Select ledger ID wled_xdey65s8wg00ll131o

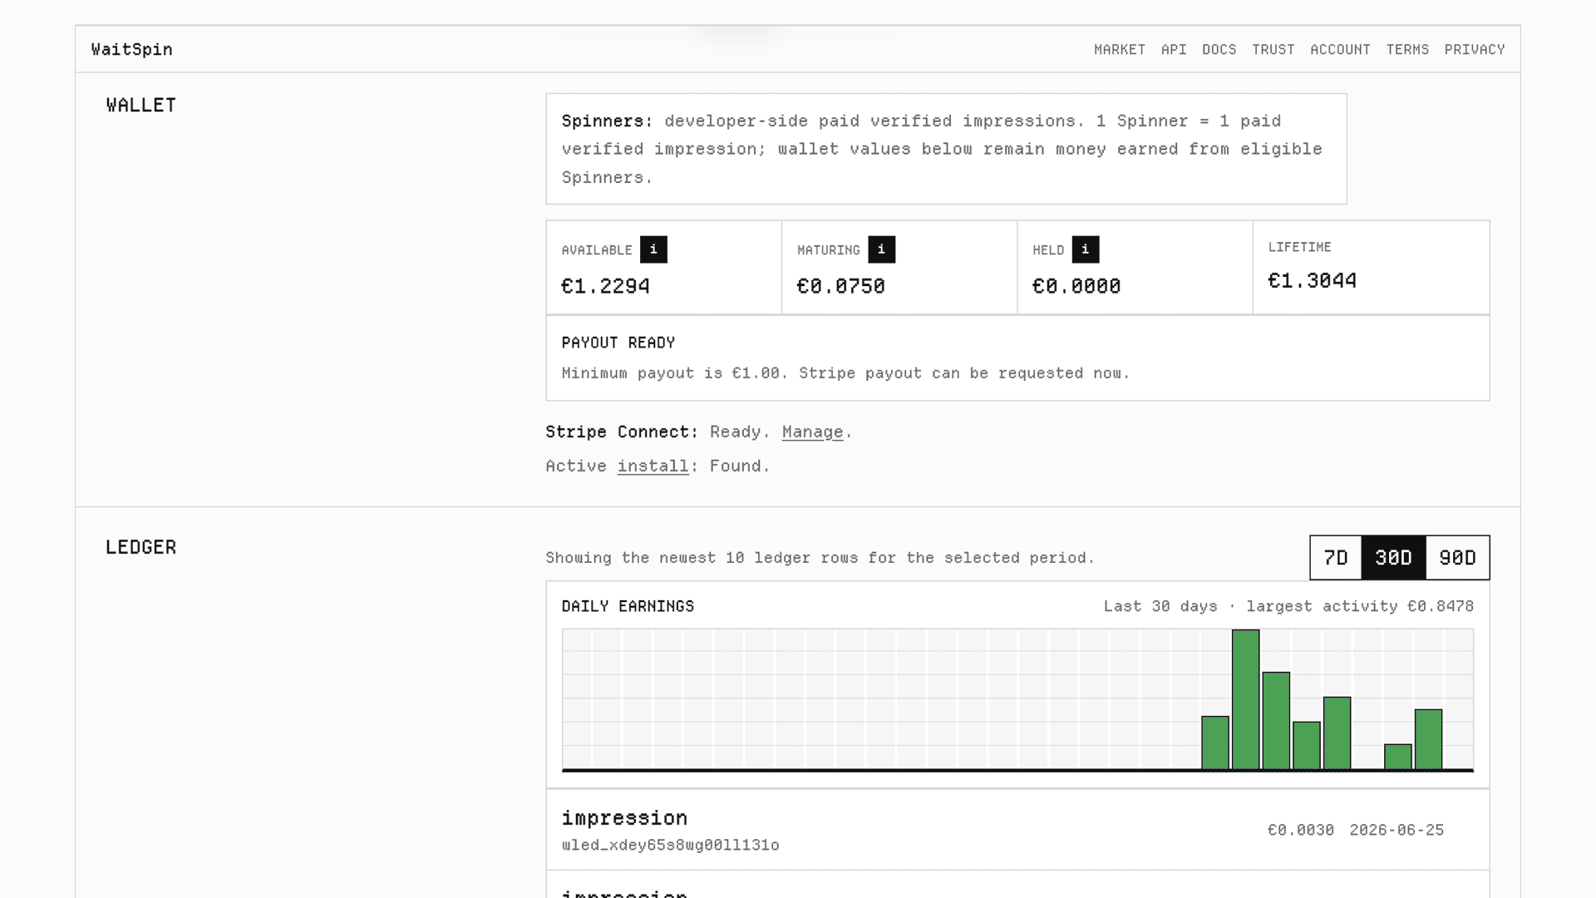click(670, 846)
